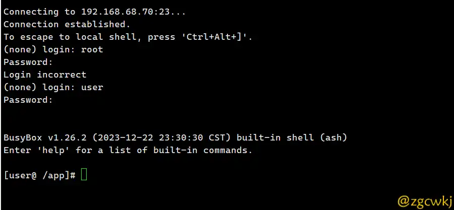Click the '@zgcwkj' watermark

pyautogui.click(x=424, y=201)
